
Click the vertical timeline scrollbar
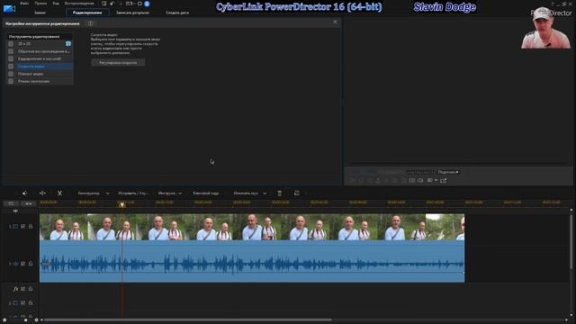(x=571, y=242)
